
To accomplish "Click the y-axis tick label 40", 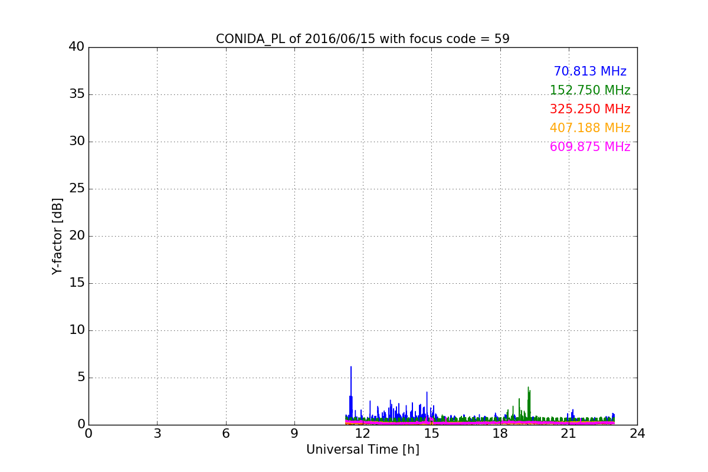I will pos(77,47).
